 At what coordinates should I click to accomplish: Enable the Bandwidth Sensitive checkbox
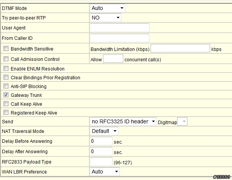point(6,48)
